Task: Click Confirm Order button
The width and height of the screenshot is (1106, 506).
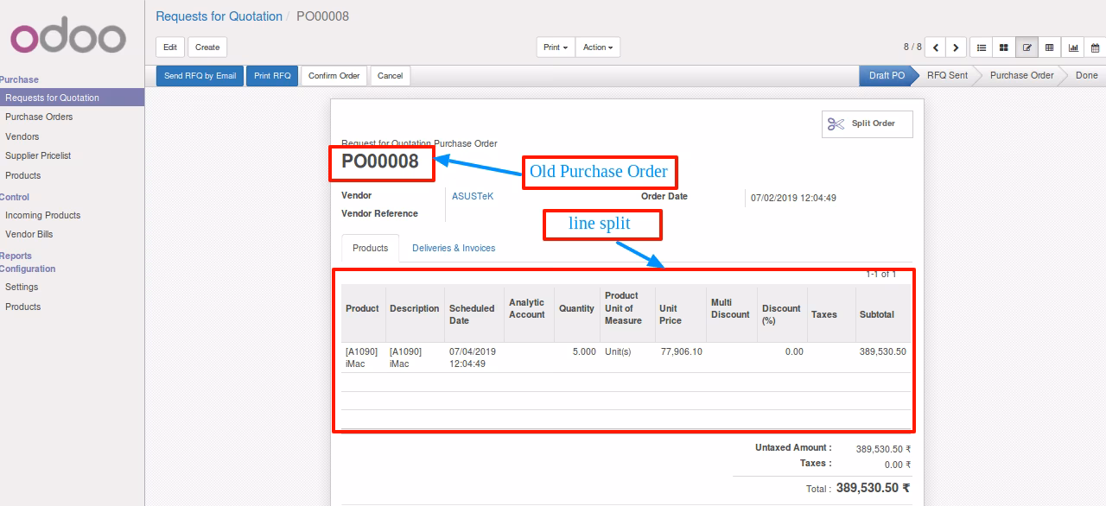Action: point(334,76)
